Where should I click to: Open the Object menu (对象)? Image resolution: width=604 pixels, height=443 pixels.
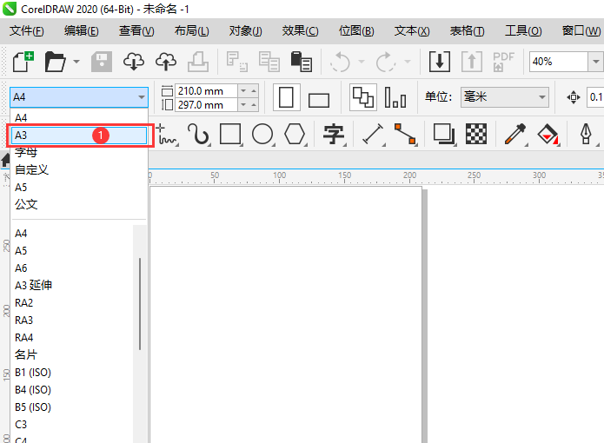pos(245,30)
